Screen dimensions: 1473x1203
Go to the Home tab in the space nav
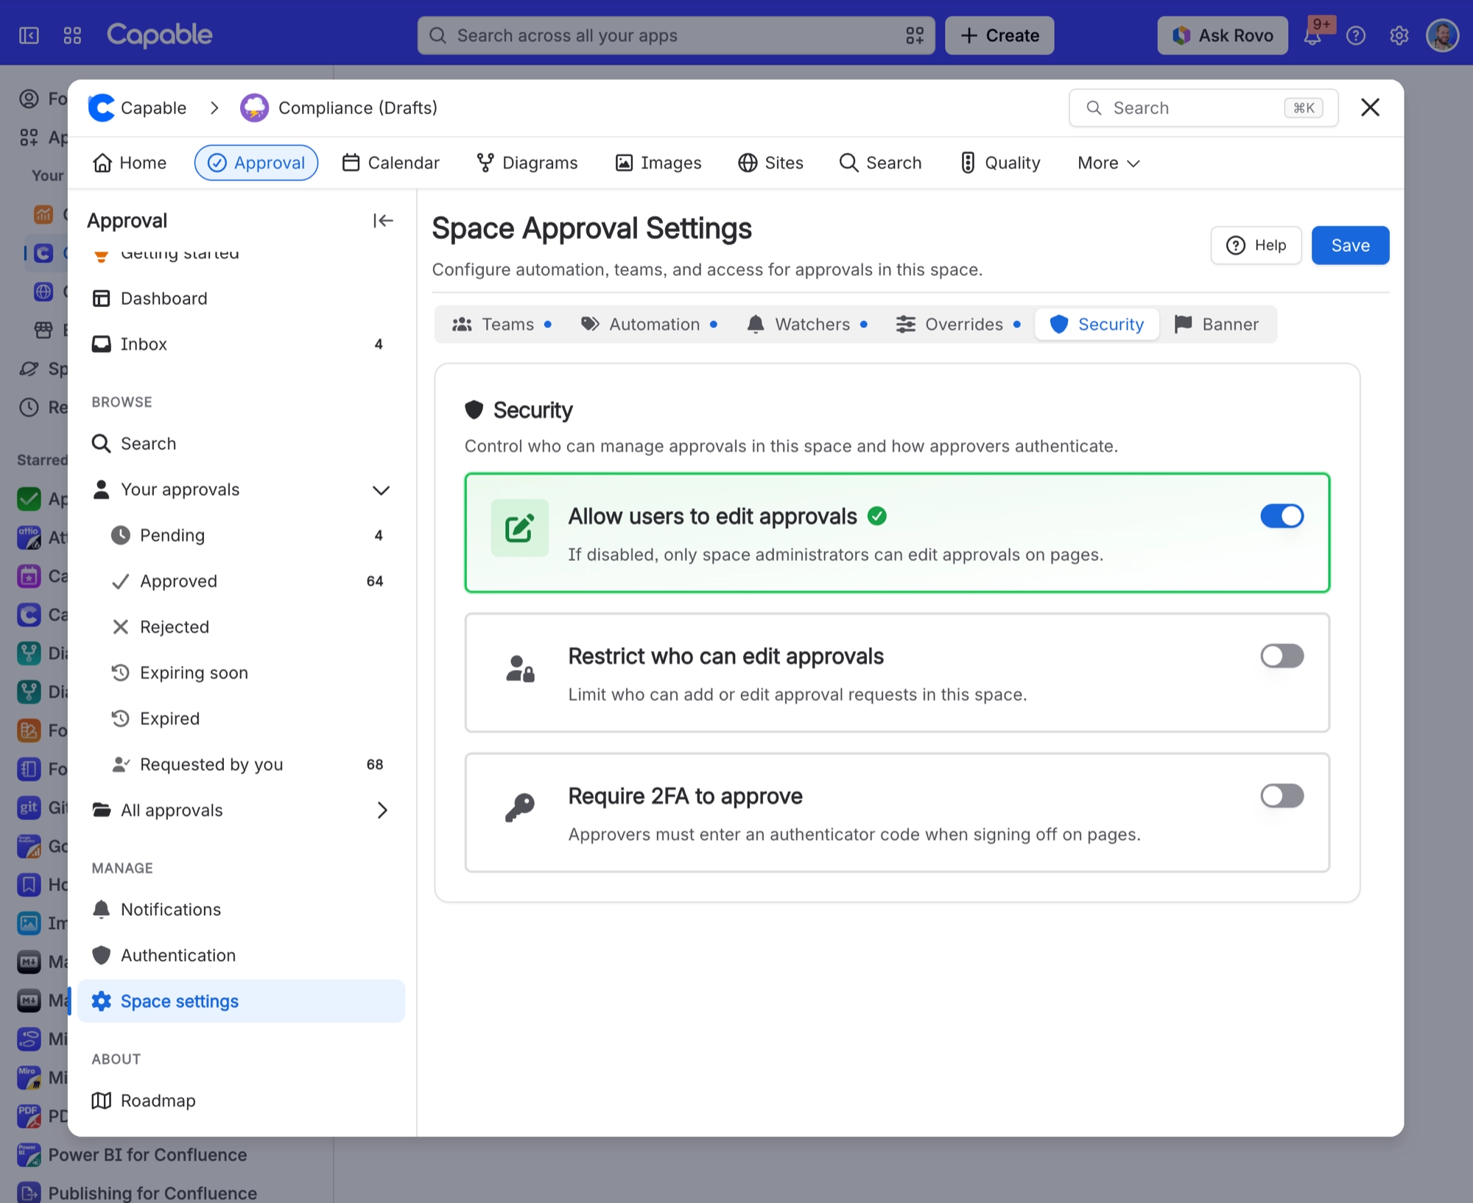pos(130,163)
